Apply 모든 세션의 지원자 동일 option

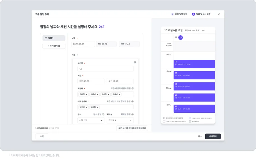(x=121, y=88)
